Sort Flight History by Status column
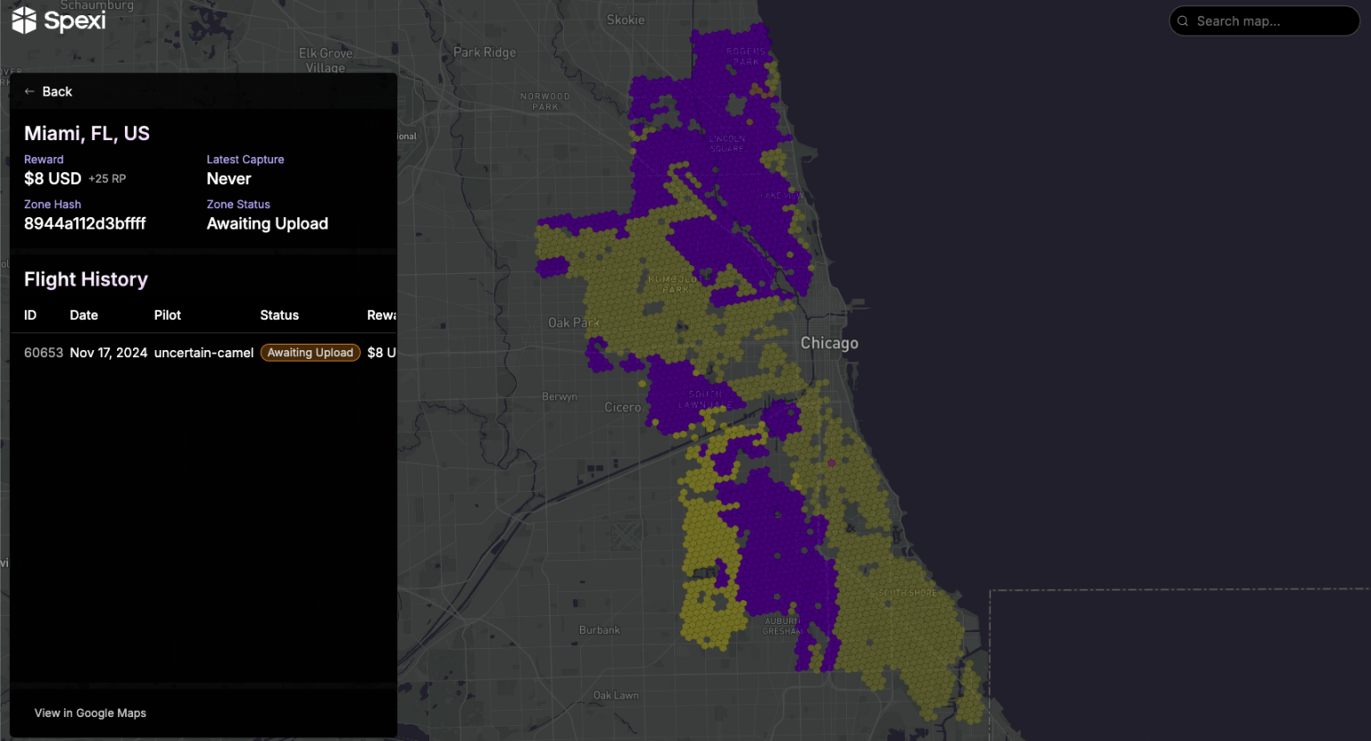 pyautogui.click(x=278, y=315)
